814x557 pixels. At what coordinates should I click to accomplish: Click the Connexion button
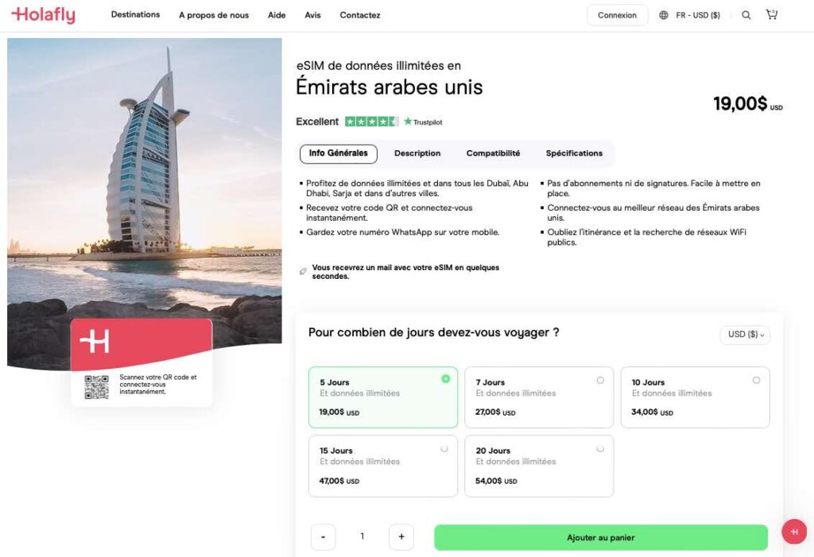[617, 14]
